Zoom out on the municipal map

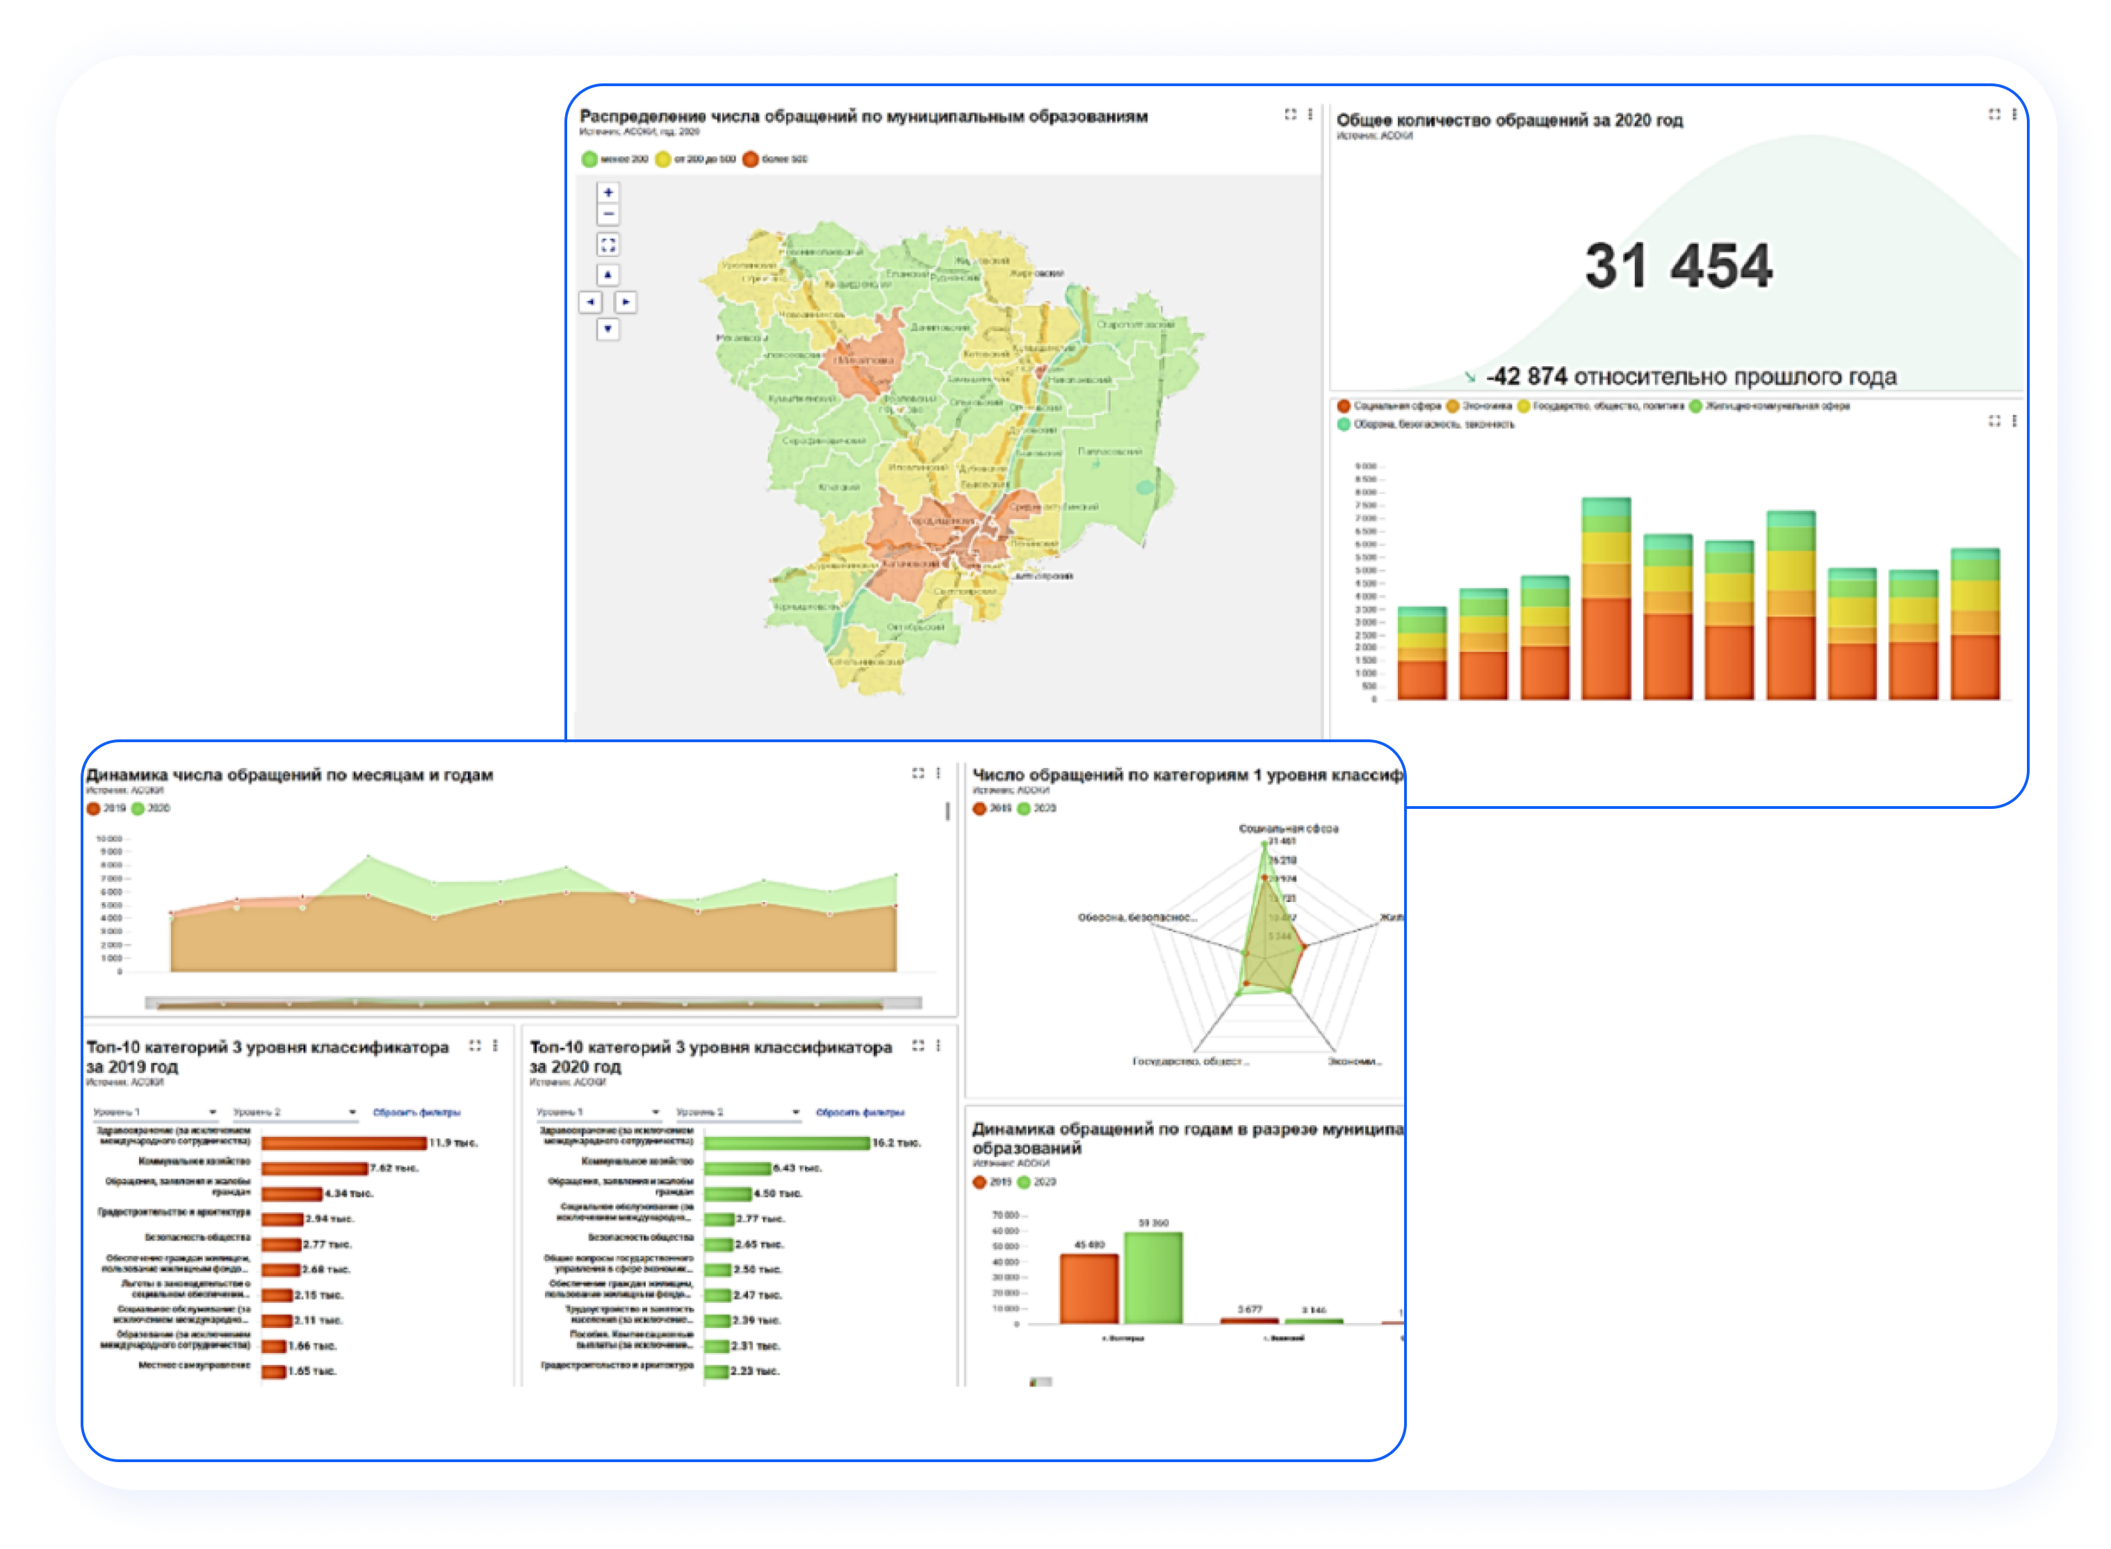[x=609, y=215]
